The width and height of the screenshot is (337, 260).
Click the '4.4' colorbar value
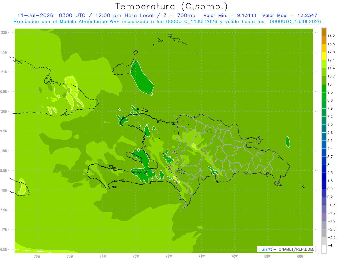click(x=330, y=149)
